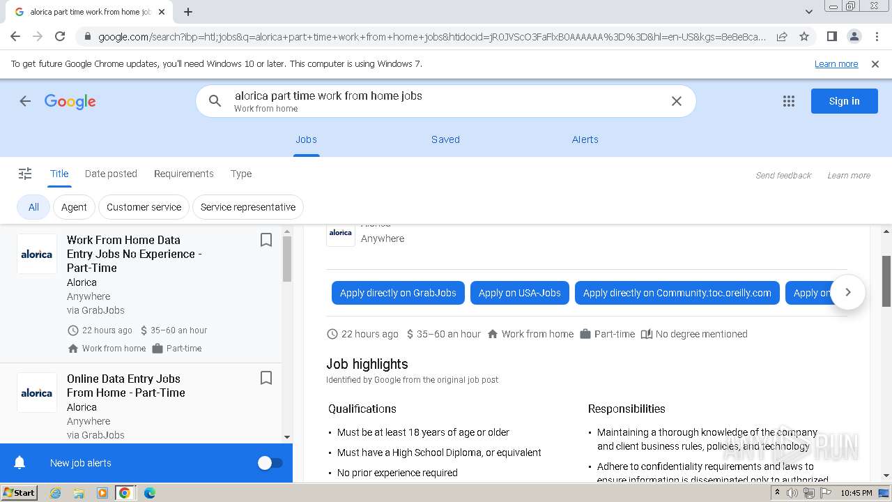The image size is (892, 502).
Task: Open the Chrome profile menu
Action: [x=854, y=36]
